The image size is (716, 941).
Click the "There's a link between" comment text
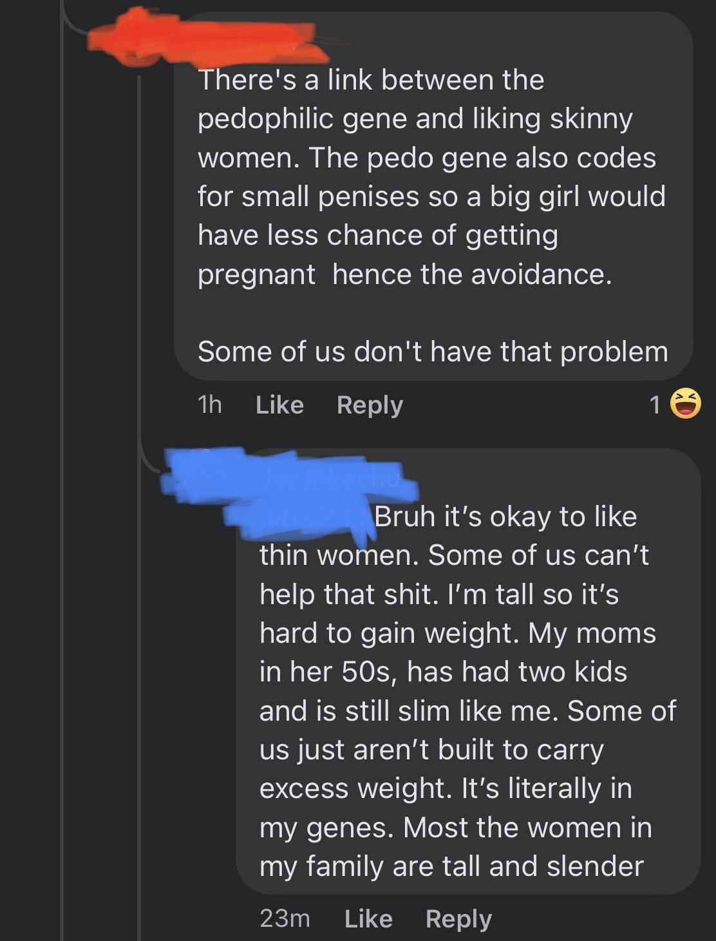click(x=371, y=81)
